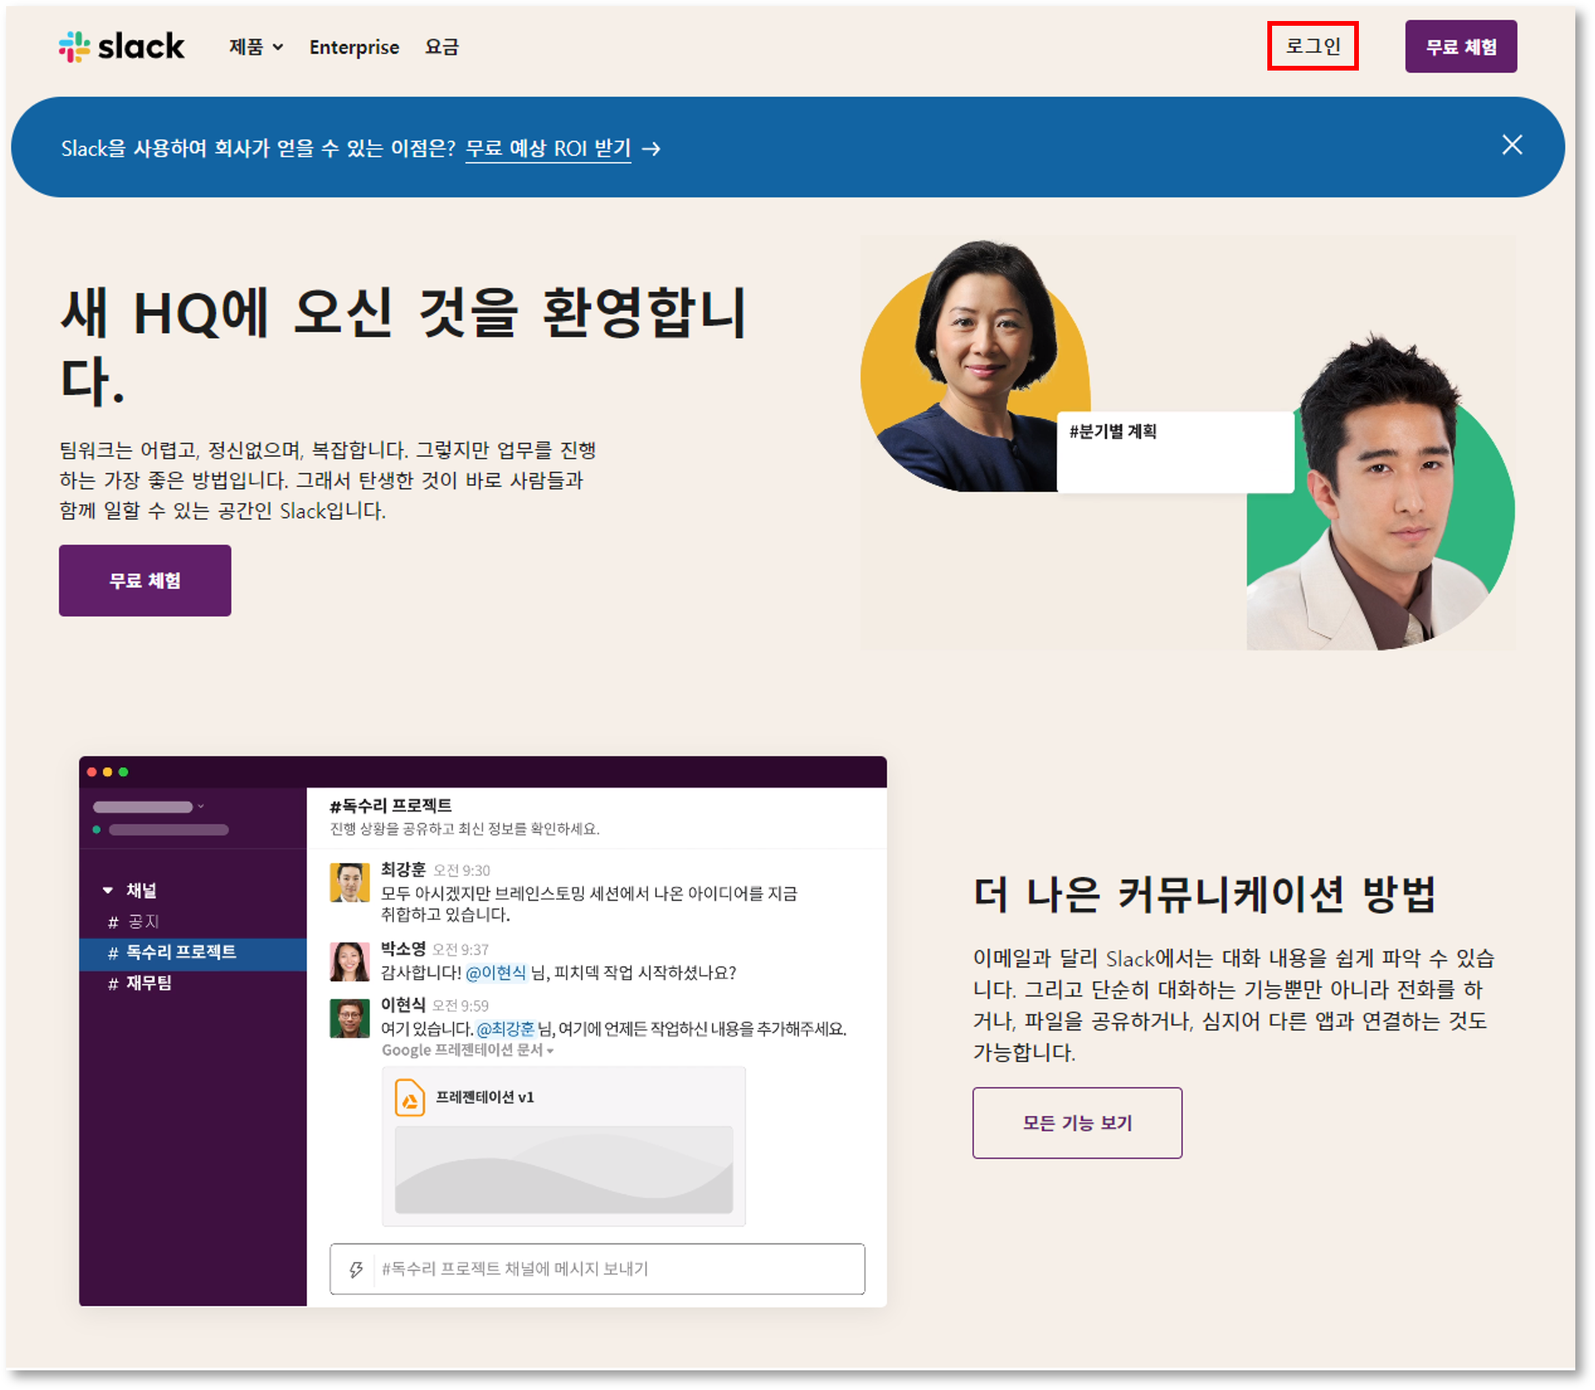Viewport: 1595px width, 1390px height.
Task: Click the Google Slides file icon
Action: 410,1098
